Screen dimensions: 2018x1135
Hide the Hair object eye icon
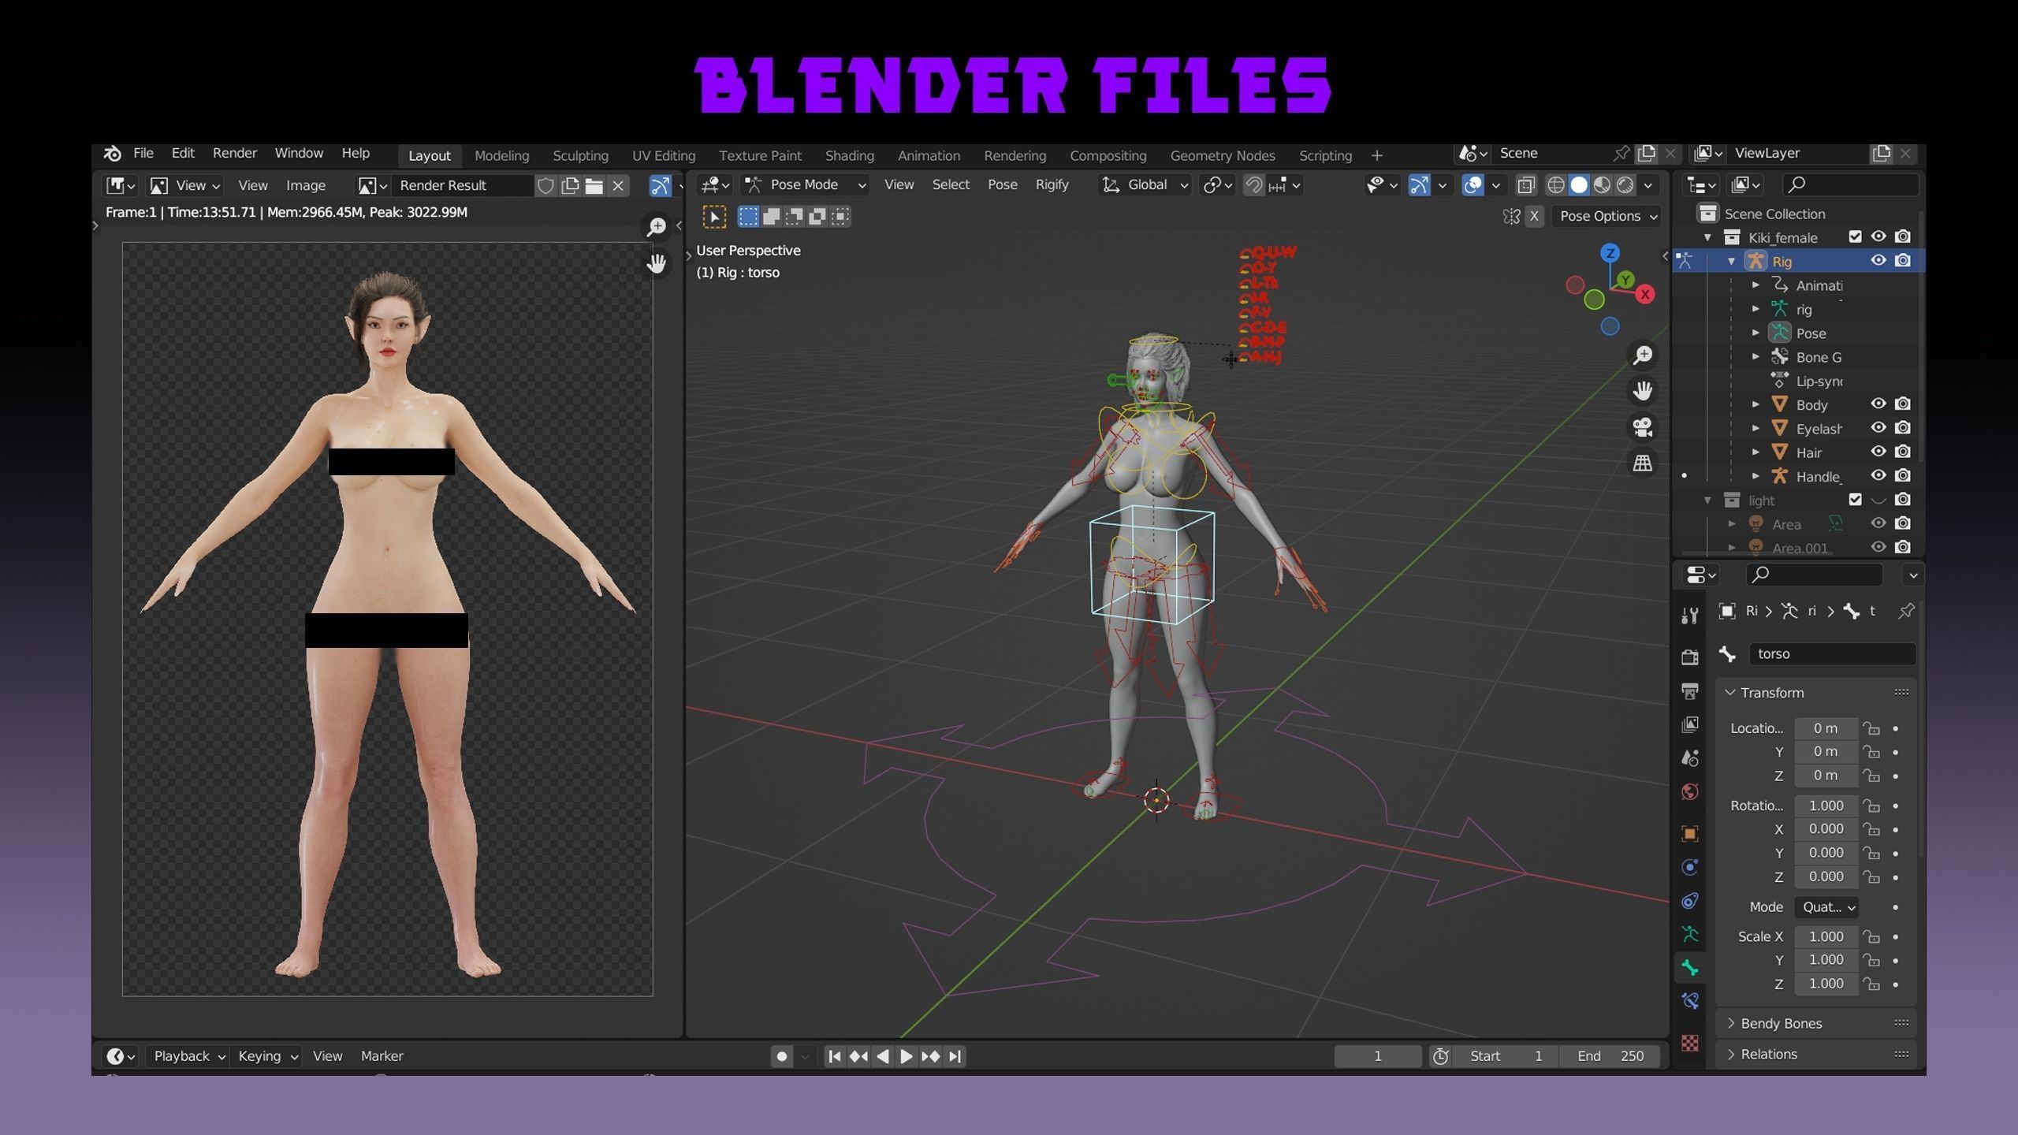(x=1878, y=452)
